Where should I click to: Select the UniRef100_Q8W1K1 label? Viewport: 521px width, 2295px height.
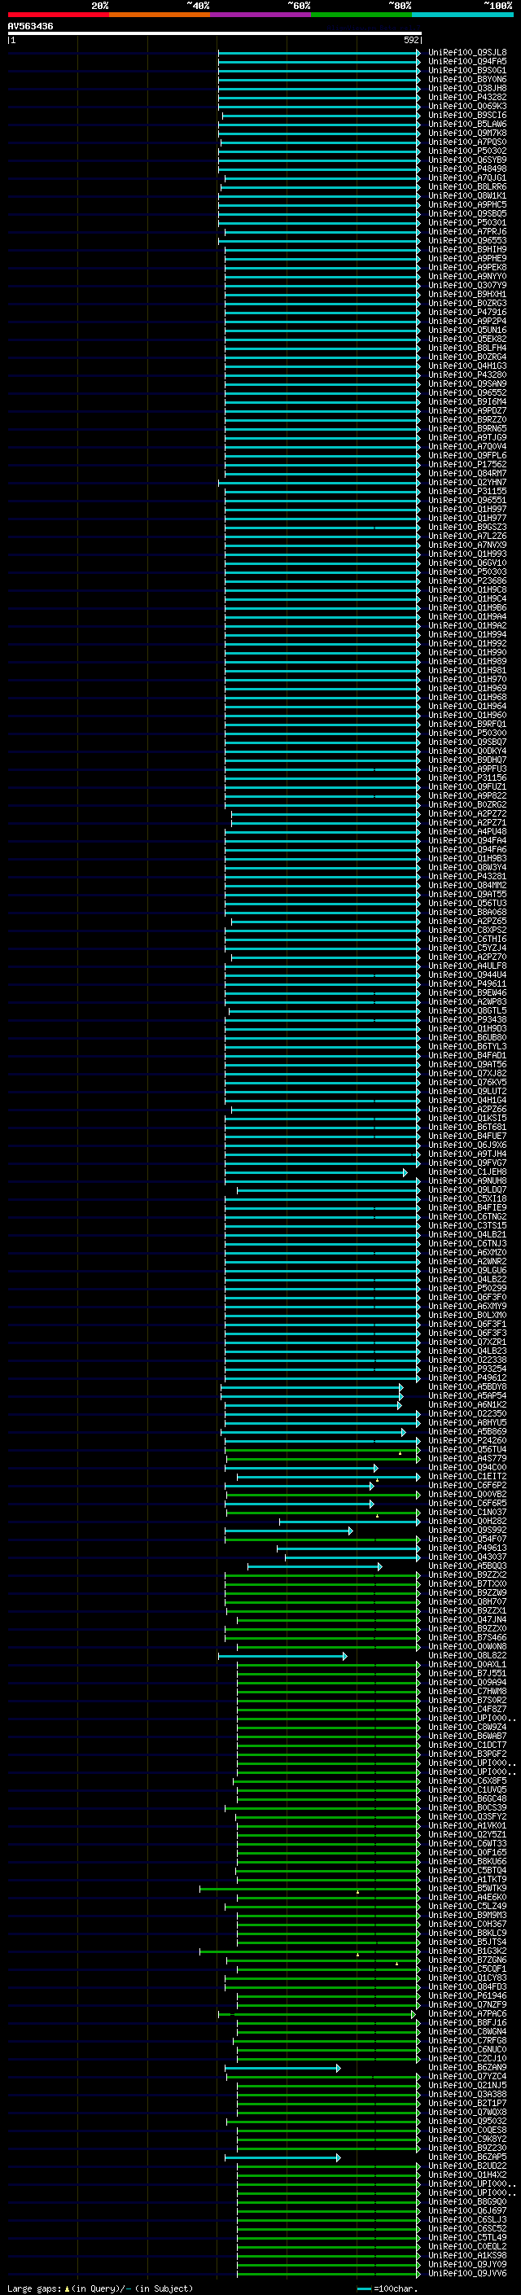click(467, 196)
